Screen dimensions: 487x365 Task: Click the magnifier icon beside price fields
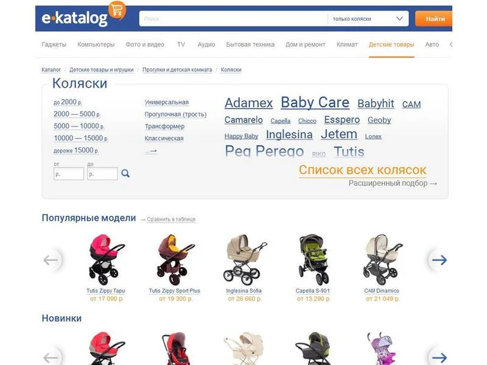point(126,173)
